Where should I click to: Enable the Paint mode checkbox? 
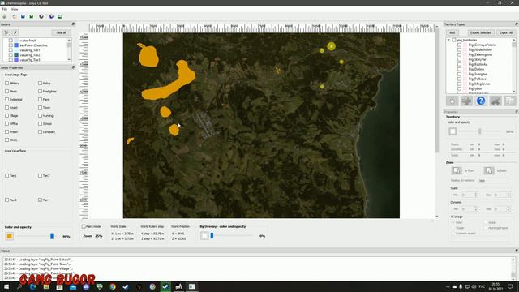(x=84, y=226)
